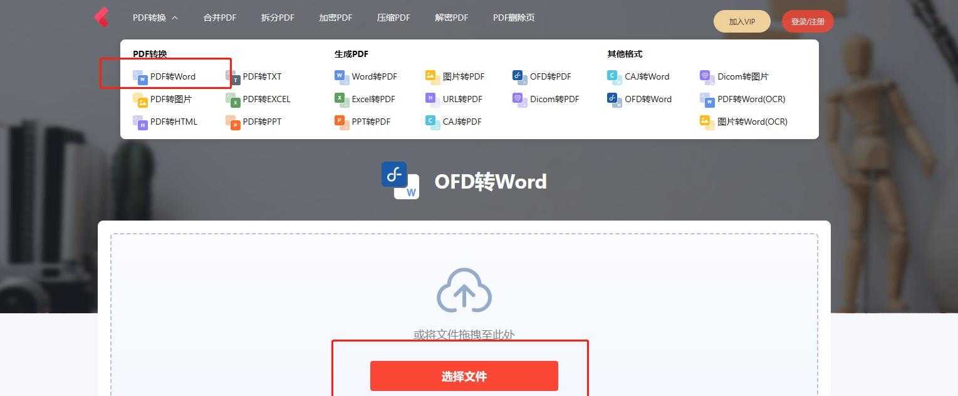Select the Excel转PDF link text
Screen dimensions: 958x396
(373, 99)
